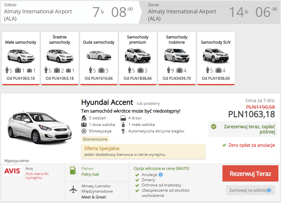Select the Samochody premium category card
Screen dimensions: 281x203
coord(138,58)
